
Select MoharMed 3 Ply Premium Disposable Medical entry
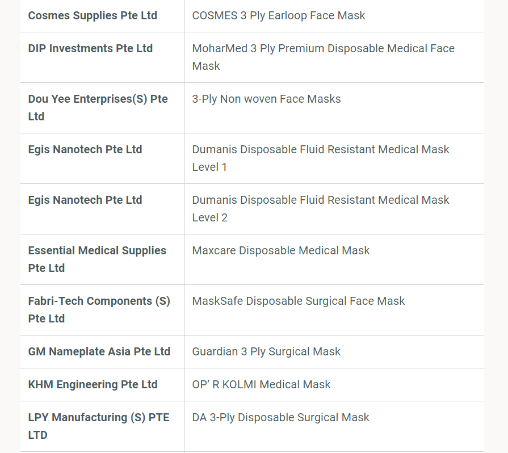[324, 57]
